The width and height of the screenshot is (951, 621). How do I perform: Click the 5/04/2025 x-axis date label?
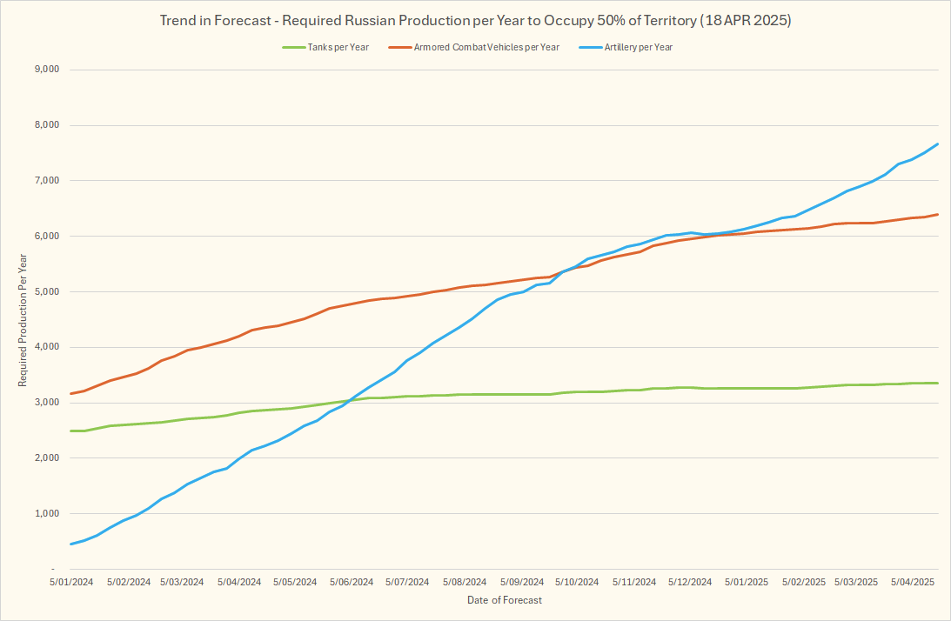912,582
